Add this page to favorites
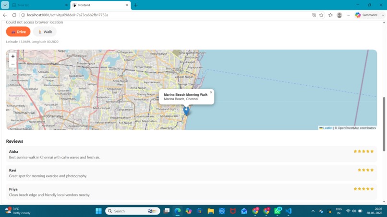This screenshot has height=217, width=387. tap(321, 15)
